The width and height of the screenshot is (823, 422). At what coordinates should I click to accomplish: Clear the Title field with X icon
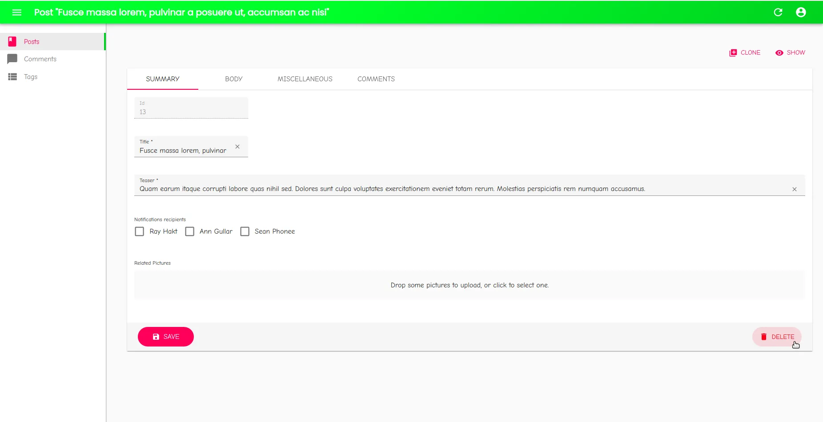click(x=237, y=147)
